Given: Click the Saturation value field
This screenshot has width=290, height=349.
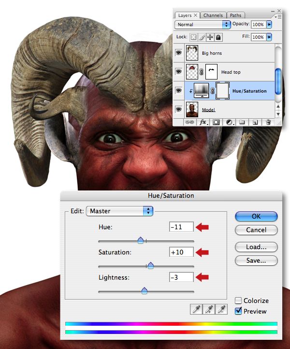Looking at the screenshot, I should (181, 252).
